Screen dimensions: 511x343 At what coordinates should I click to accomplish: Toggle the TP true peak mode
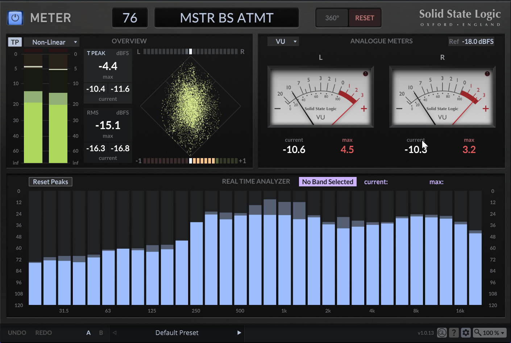(x=15, y=42)
